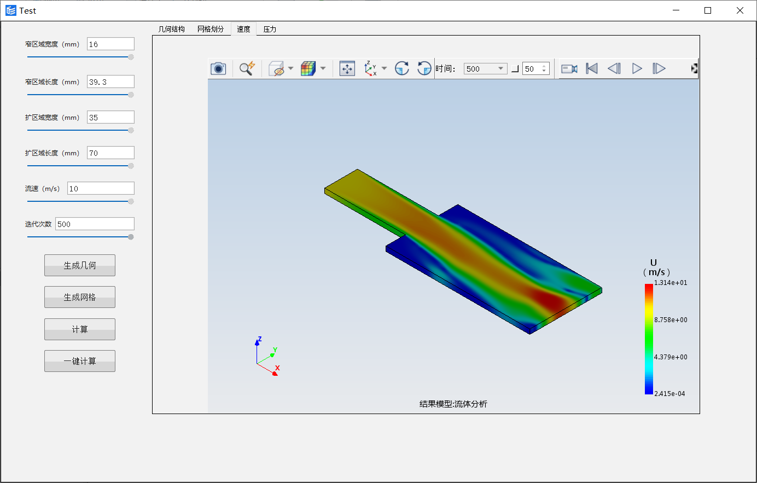Image resolution: width=757 pixels, height=483 pixels.
Task: Click the 生成几何 button
Action: (x=80, y=265)
